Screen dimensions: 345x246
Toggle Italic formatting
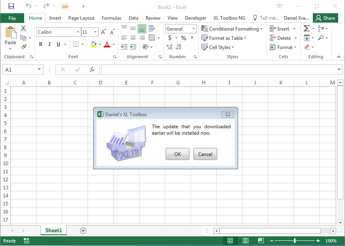click(x=49, y=44)
